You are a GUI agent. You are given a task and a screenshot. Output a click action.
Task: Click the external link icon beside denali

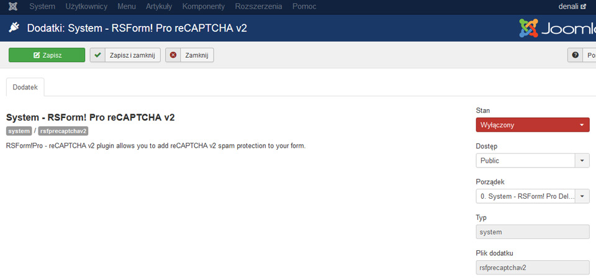pos(584,6)
